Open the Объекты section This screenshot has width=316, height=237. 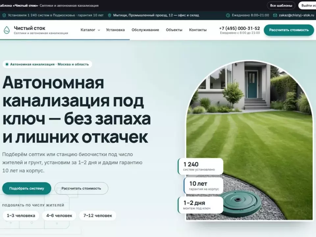pyautogui.click(x=174, y=30)
